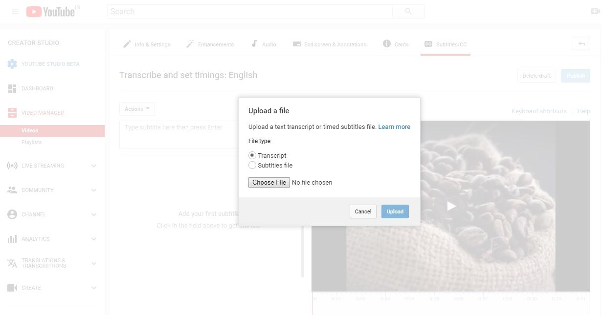
Task: Click the Community people icon
Action: (12, 190)
